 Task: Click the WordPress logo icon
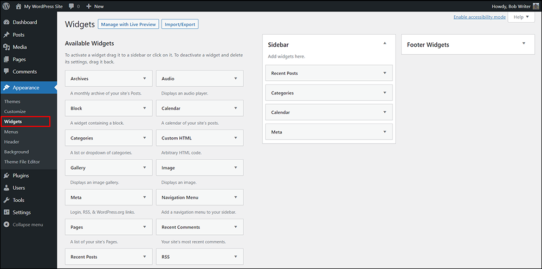point(6,6)
